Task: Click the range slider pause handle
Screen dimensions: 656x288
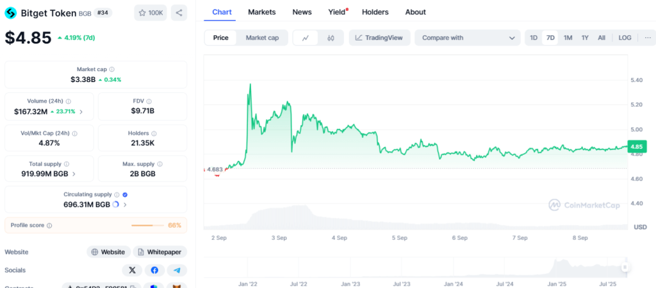Action: tap(625, 267)
